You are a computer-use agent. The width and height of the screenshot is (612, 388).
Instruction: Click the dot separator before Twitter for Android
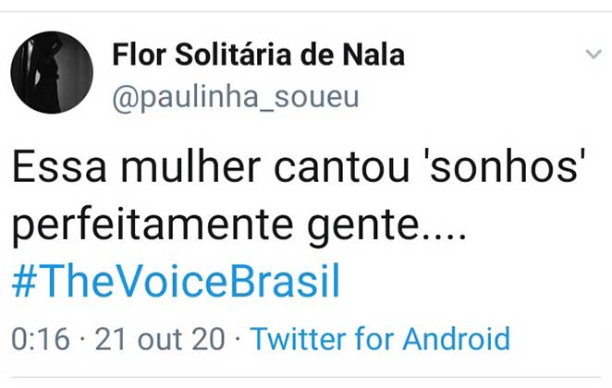pos(238,339)
